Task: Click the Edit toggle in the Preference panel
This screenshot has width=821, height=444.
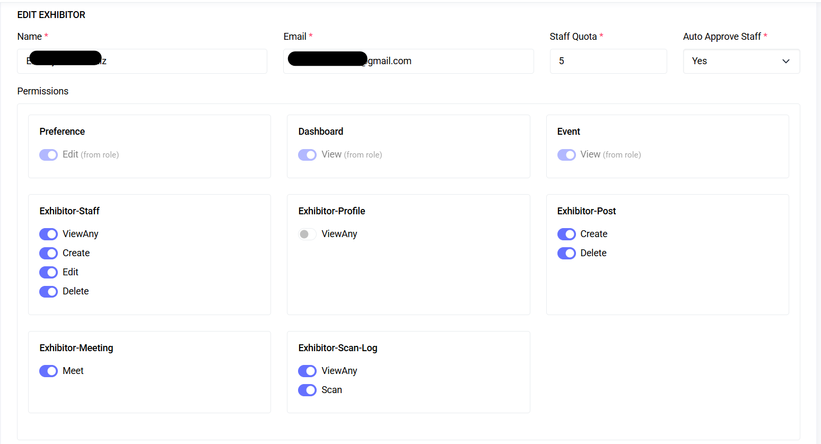Action: pyautogui.click(x=48, y=154)
